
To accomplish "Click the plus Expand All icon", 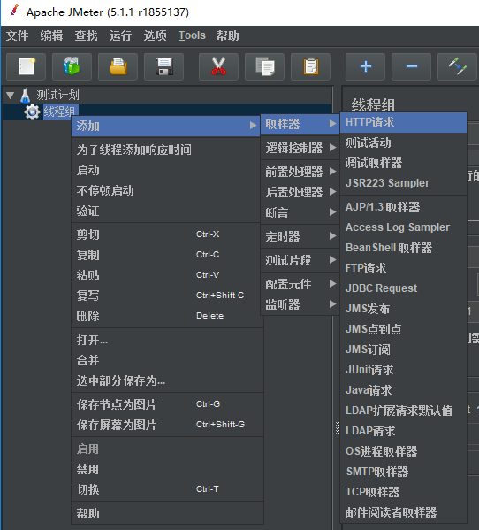I will point(365,66).
